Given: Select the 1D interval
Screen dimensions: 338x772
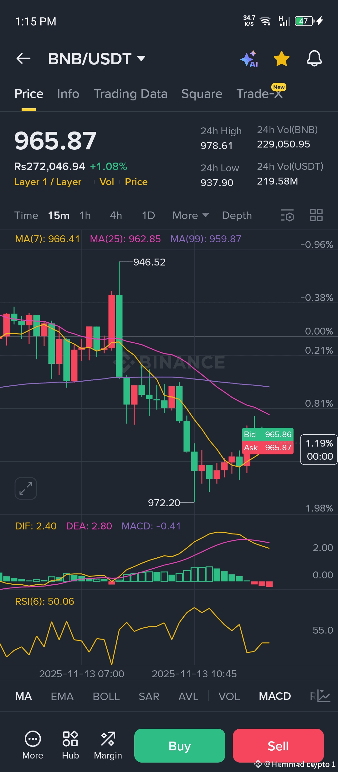Looking at the screenshot, I should click(x=148, y=216).
